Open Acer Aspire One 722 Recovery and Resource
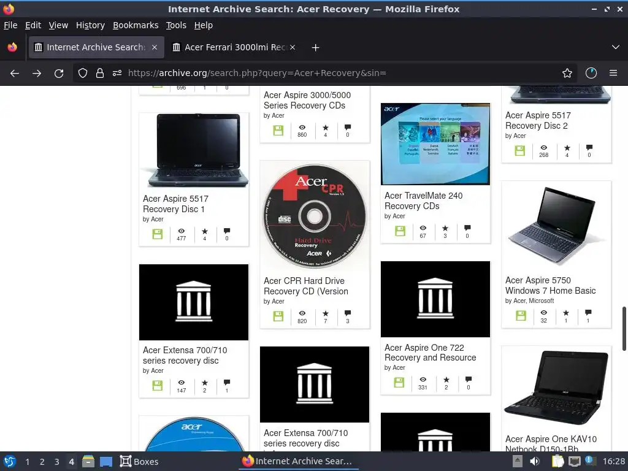The image size is (628, 471). point(430,353)
